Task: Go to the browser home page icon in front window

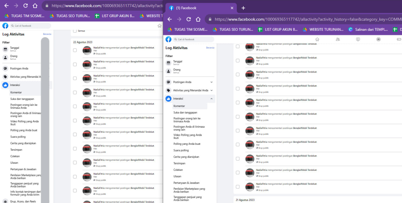Action: coord(198,19)
